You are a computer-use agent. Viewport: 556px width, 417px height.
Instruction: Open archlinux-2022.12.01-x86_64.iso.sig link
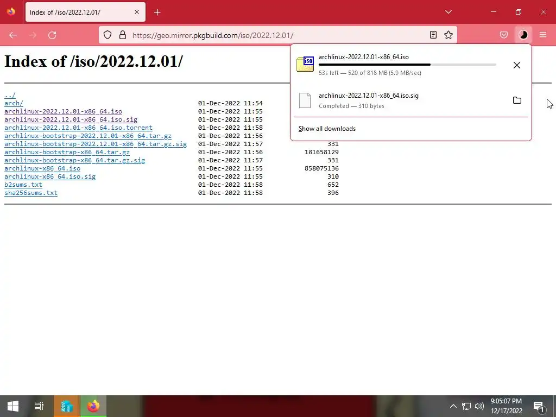click(71, 119)
